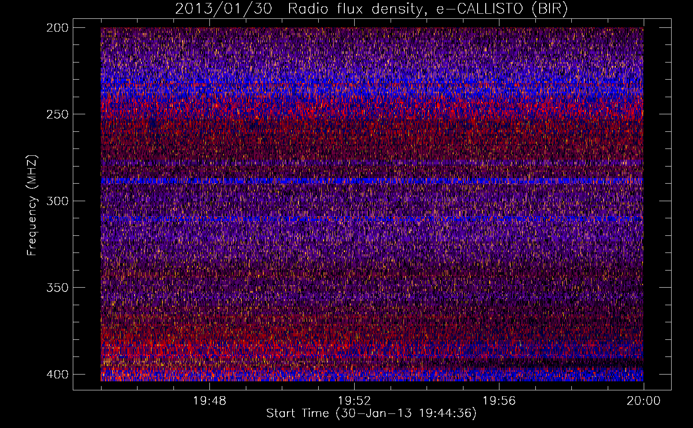Click the 350 frequency tick label

(x=57, y=287)
